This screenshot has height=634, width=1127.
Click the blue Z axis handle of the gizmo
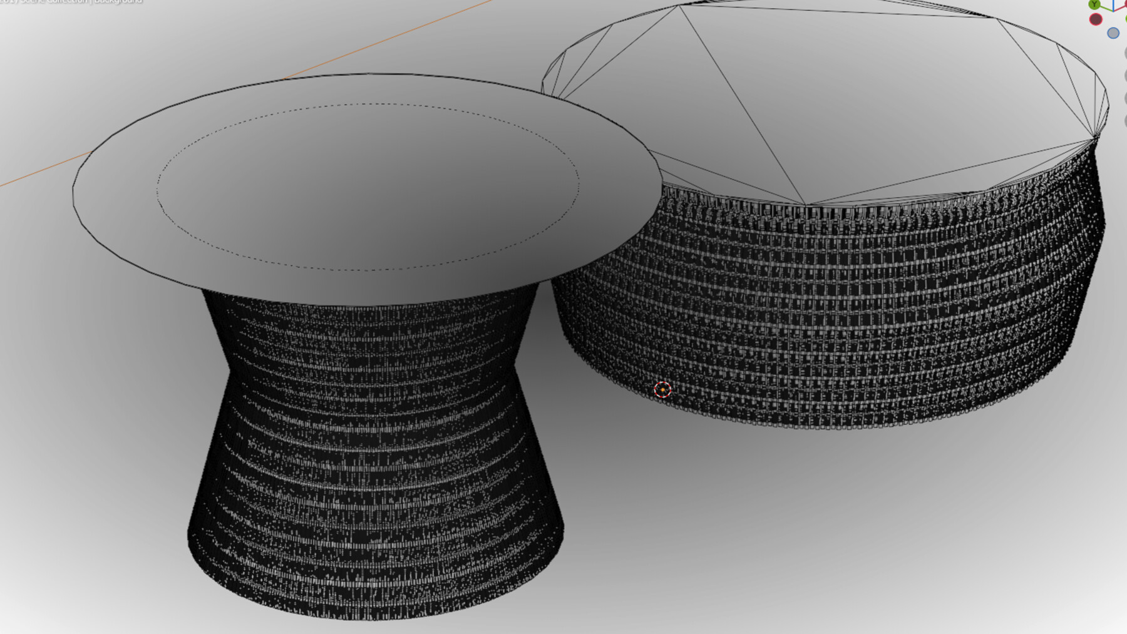coord(1113,5)
